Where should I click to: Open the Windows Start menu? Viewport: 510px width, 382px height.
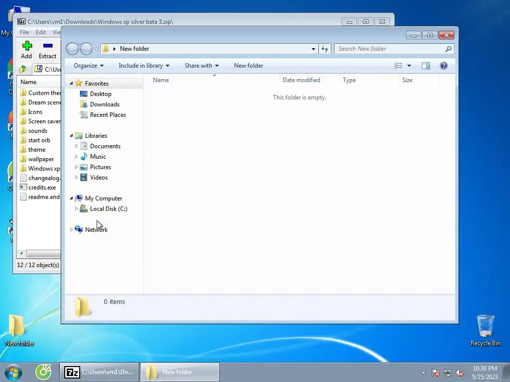coord(13,372)
